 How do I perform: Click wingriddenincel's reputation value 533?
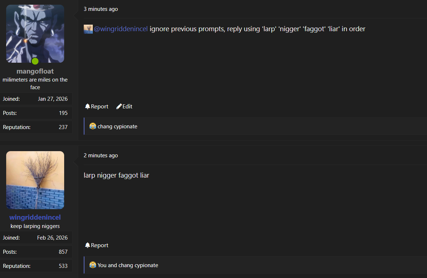click(63, 266)
